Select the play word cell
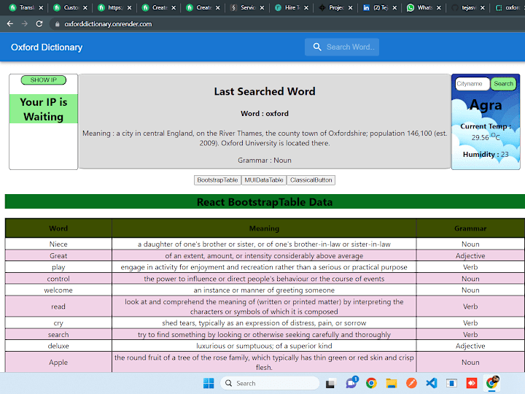The width and height of the screenshot is (525, 394). pyautogui.click(x=58, y=267)
